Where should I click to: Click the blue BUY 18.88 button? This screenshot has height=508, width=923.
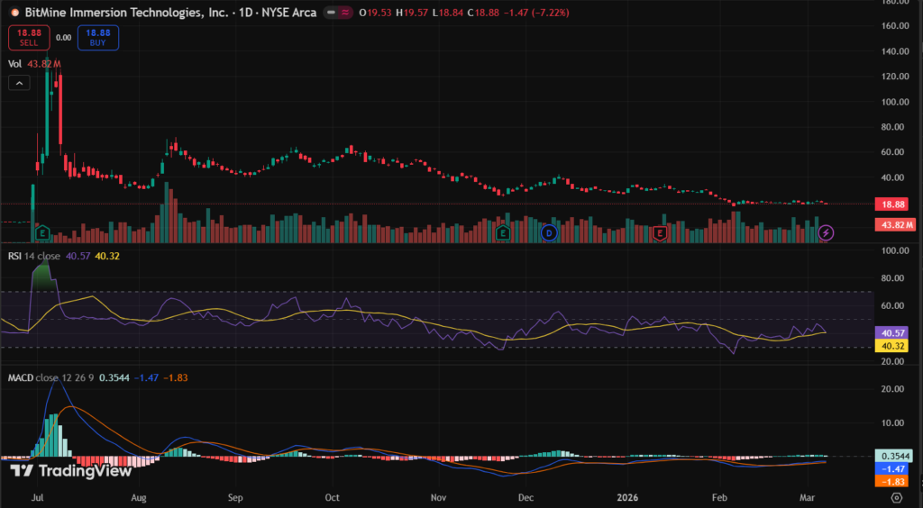point(97,37)
